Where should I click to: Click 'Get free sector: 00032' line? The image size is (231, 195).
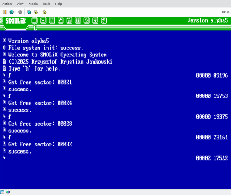click(x=40, y=144)
